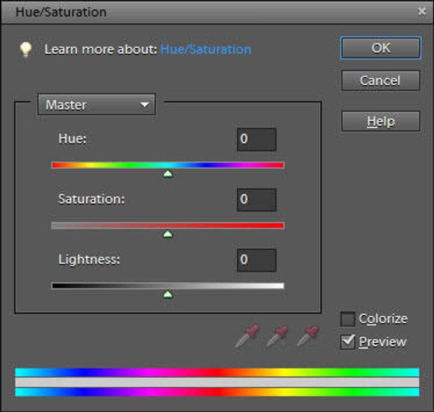Screen dimensions: 434x412
Task: Click the top color spectrum bar
Action: point(218,372)
